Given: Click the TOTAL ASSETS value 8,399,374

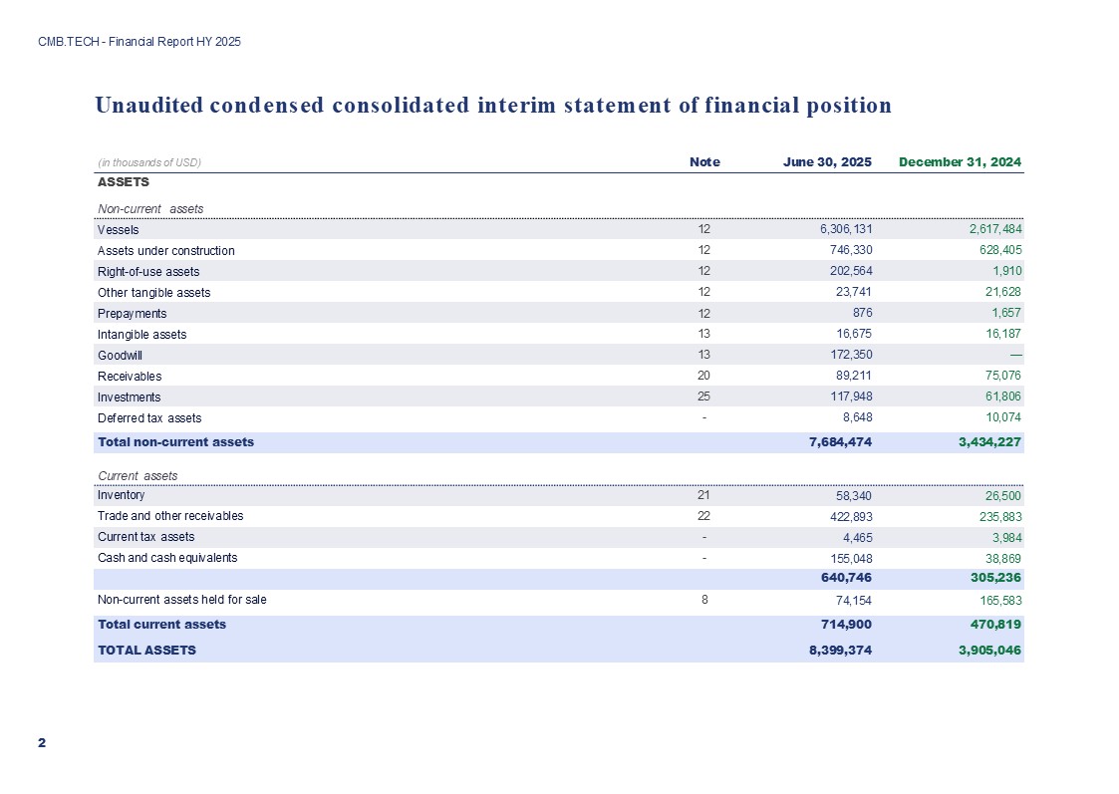Looking at the screenshot, I should click(x=840, y=650).
